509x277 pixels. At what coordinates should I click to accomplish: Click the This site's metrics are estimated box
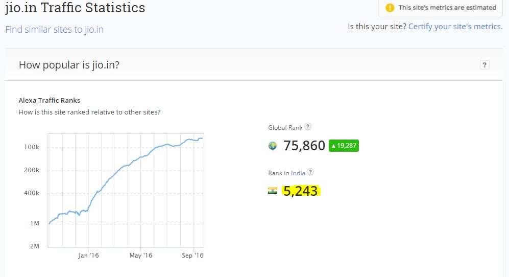441,8
